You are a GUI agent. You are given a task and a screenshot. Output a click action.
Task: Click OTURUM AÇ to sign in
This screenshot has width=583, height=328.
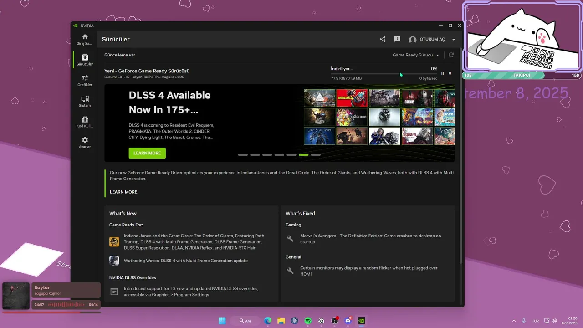click(x=432, y=40)
